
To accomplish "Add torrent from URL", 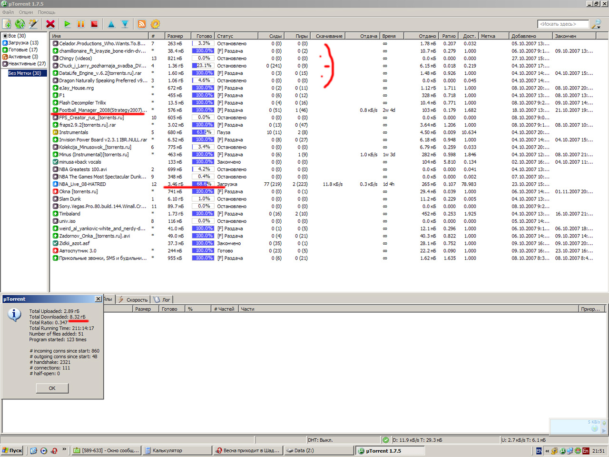I will (x=20, y=24).
